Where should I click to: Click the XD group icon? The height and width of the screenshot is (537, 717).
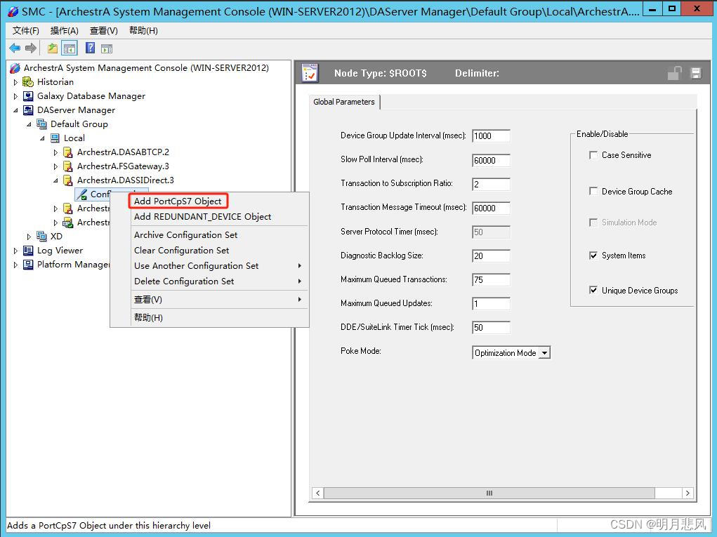(41, 237)
